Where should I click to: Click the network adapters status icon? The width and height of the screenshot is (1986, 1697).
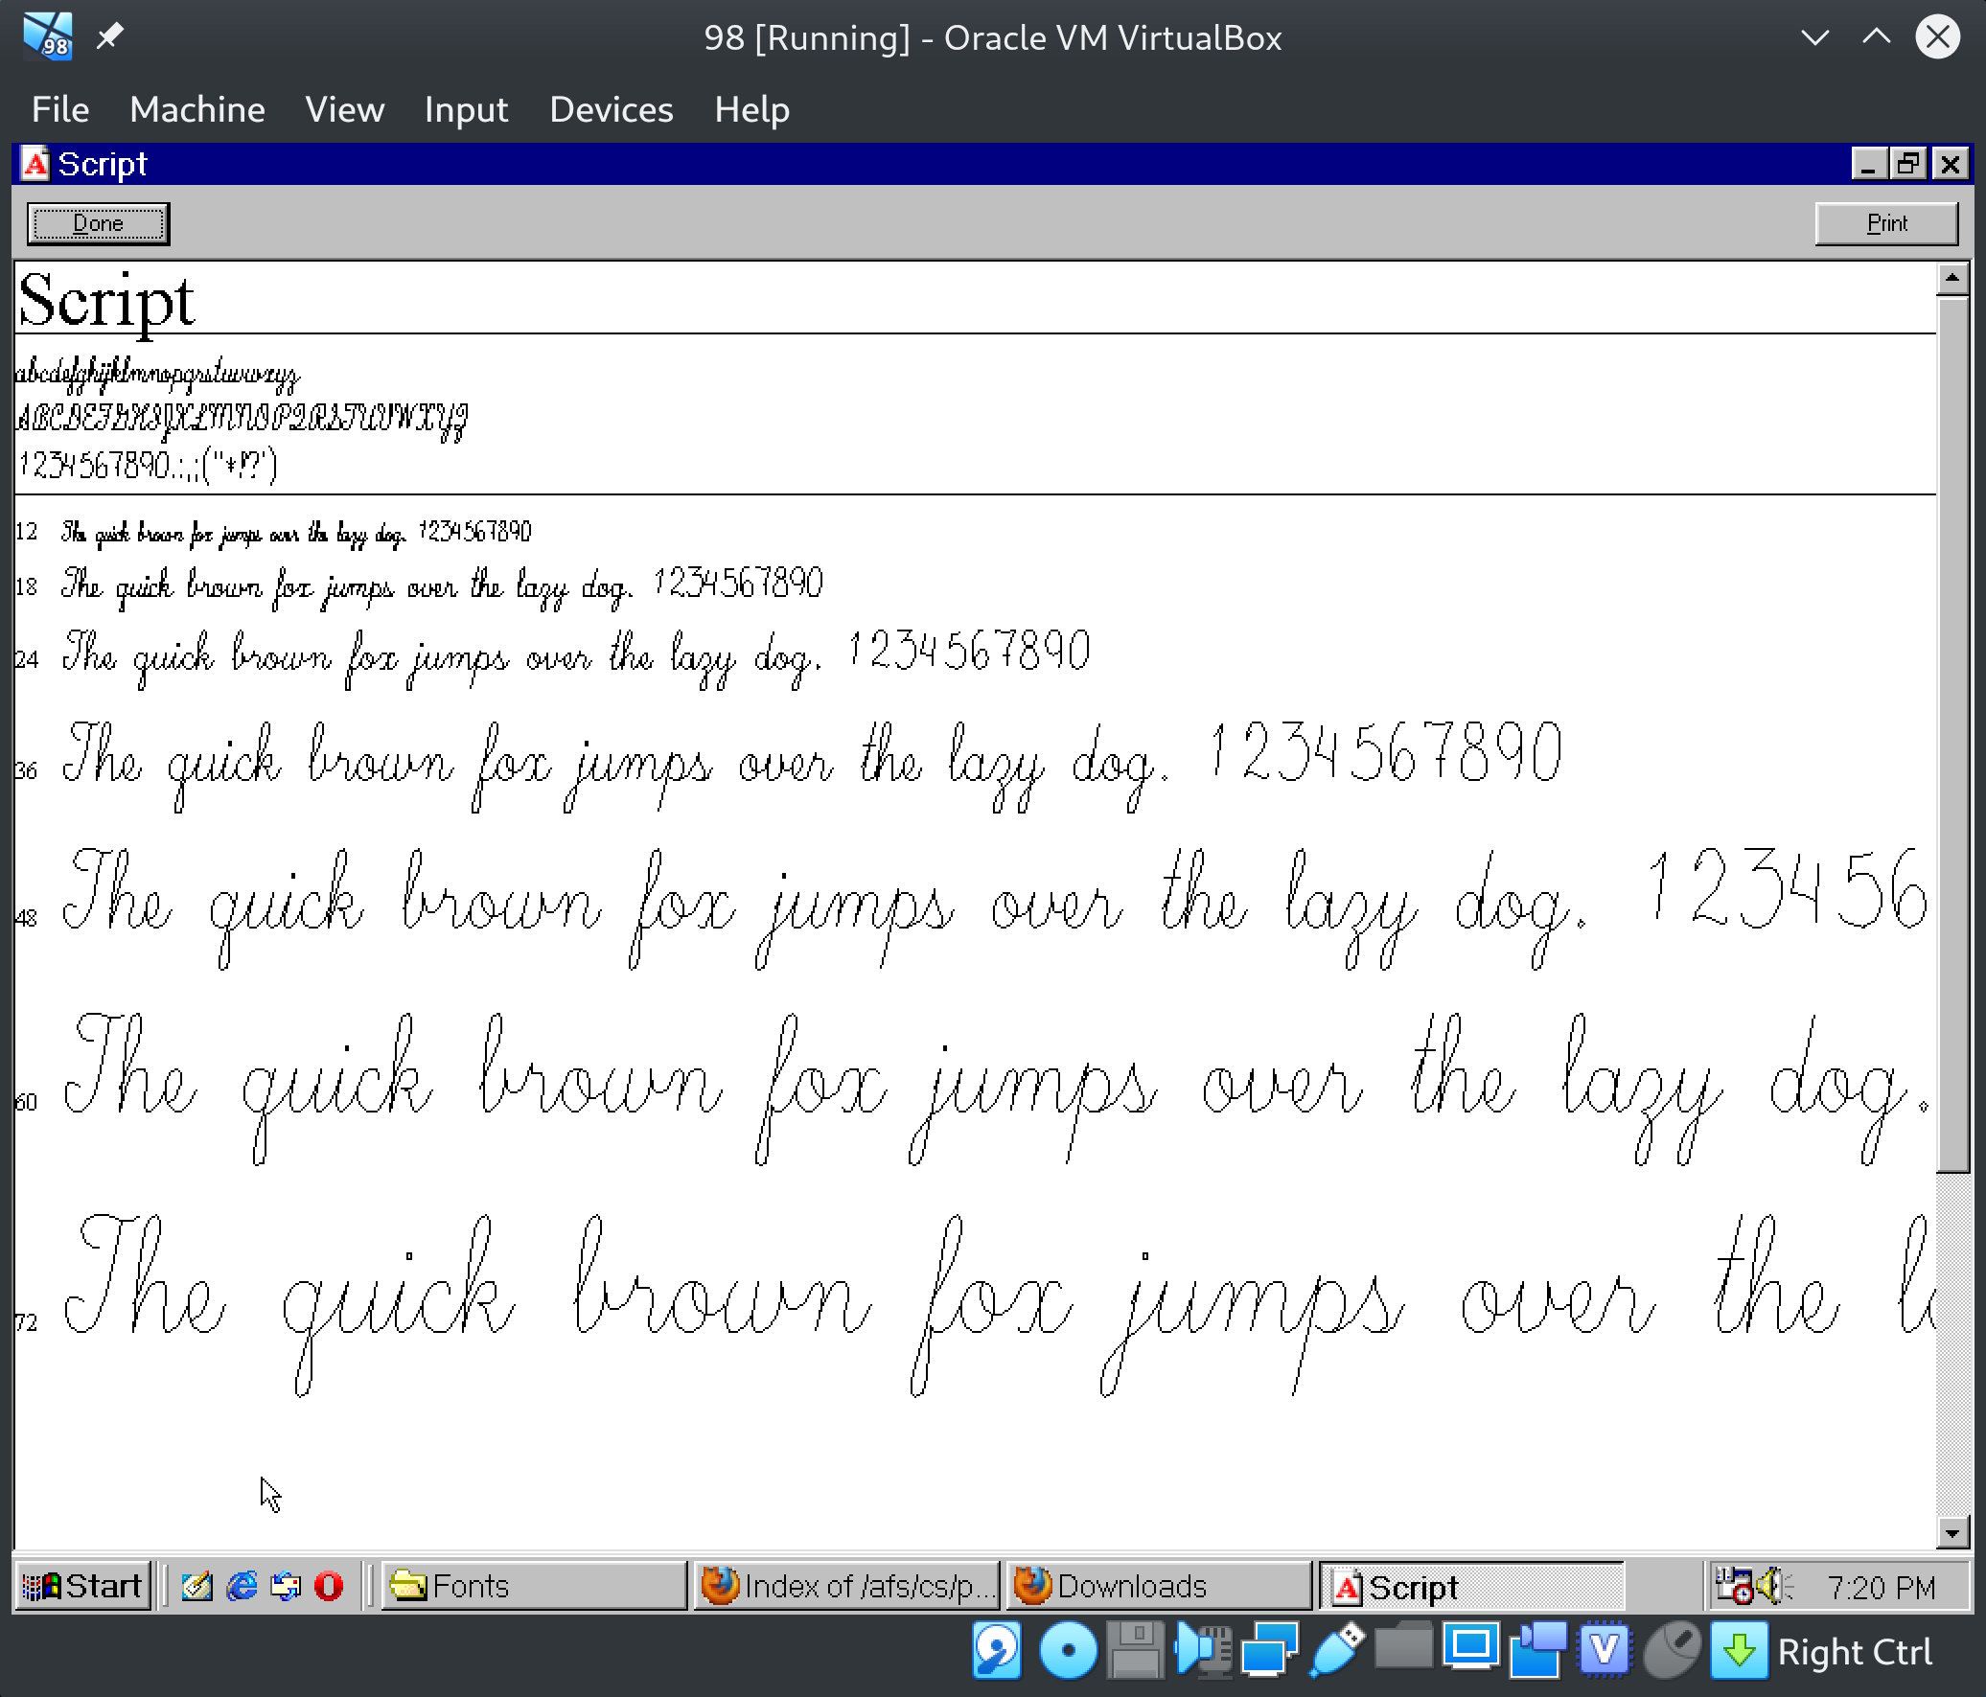tap(1269, 1651)
